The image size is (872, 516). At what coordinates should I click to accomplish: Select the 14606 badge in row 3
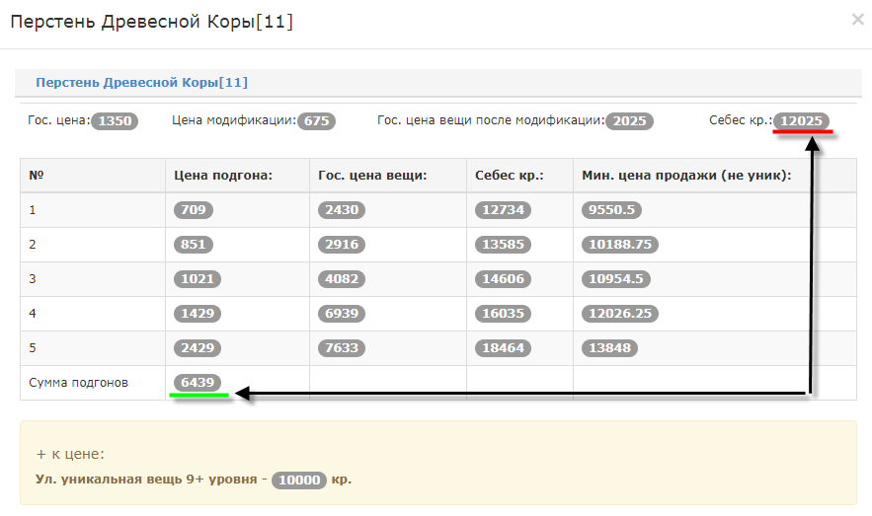point(504,279)
